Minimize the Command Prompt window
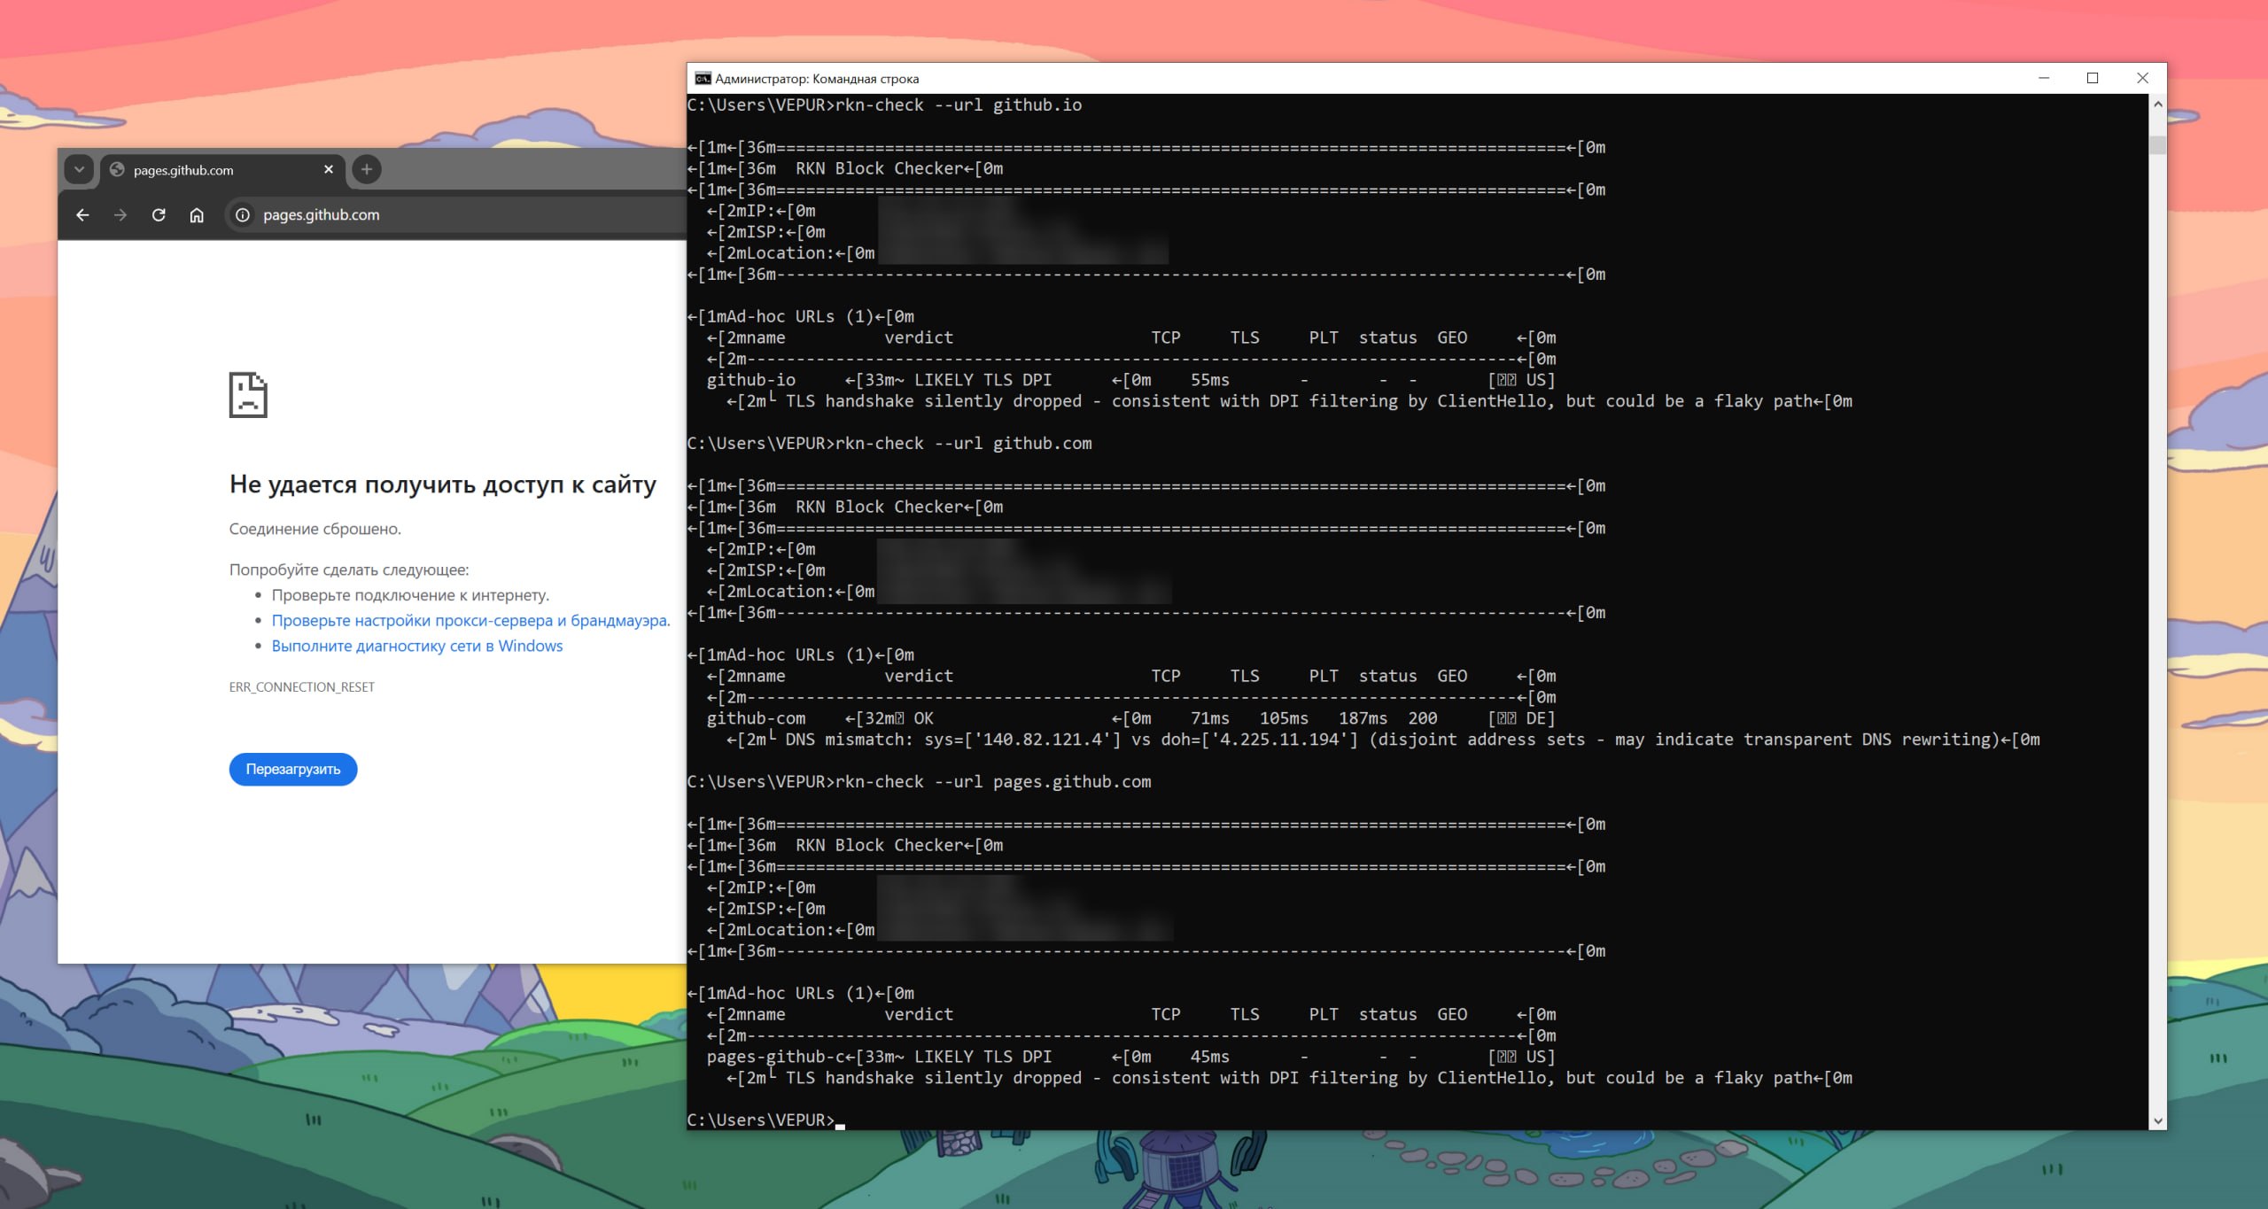This screenshot has height=1209, width=2268. (x=2044, y=79)
